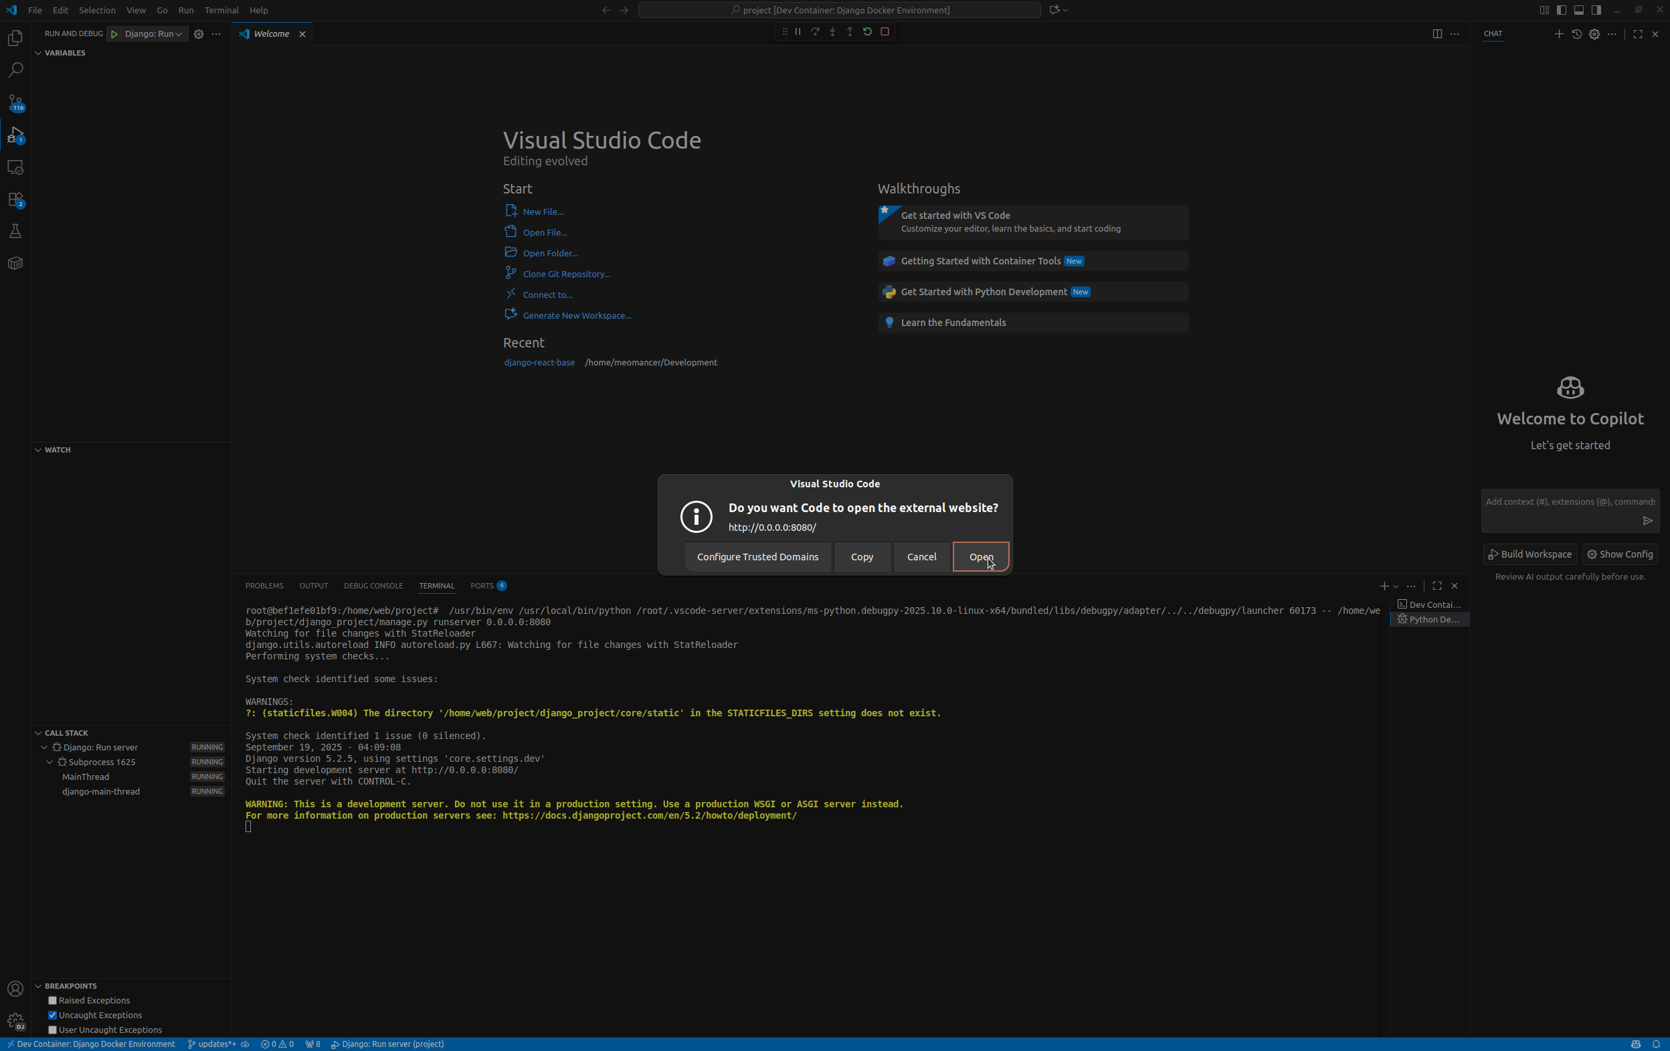The image size is (1670, 1051).
Task: Open the Extensions view icon
Action: [15, 199]
